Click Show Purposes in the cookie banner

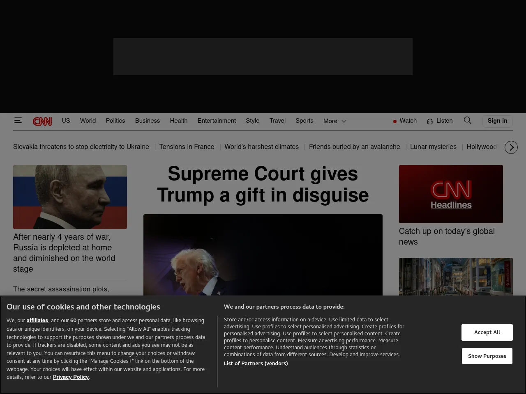tap(487, 356)
